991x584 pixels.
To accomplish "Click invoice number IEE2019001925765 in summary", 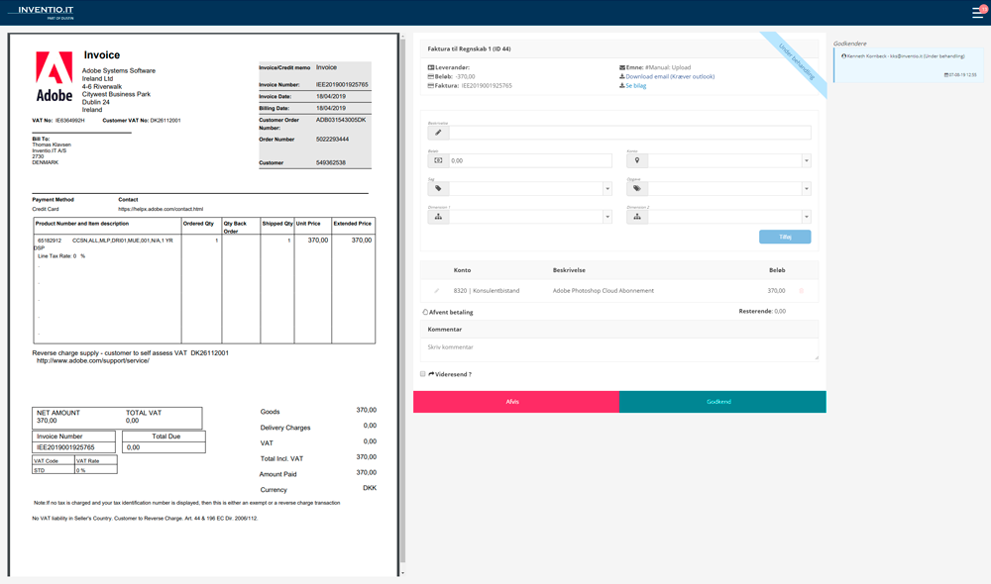I will 487,86.
